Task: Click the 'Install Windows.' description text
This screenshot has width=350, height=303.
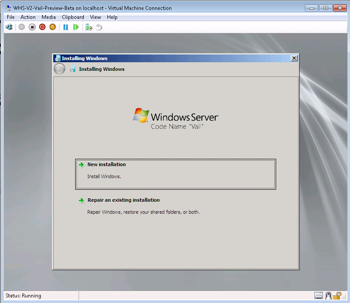Action: point(104,176)
